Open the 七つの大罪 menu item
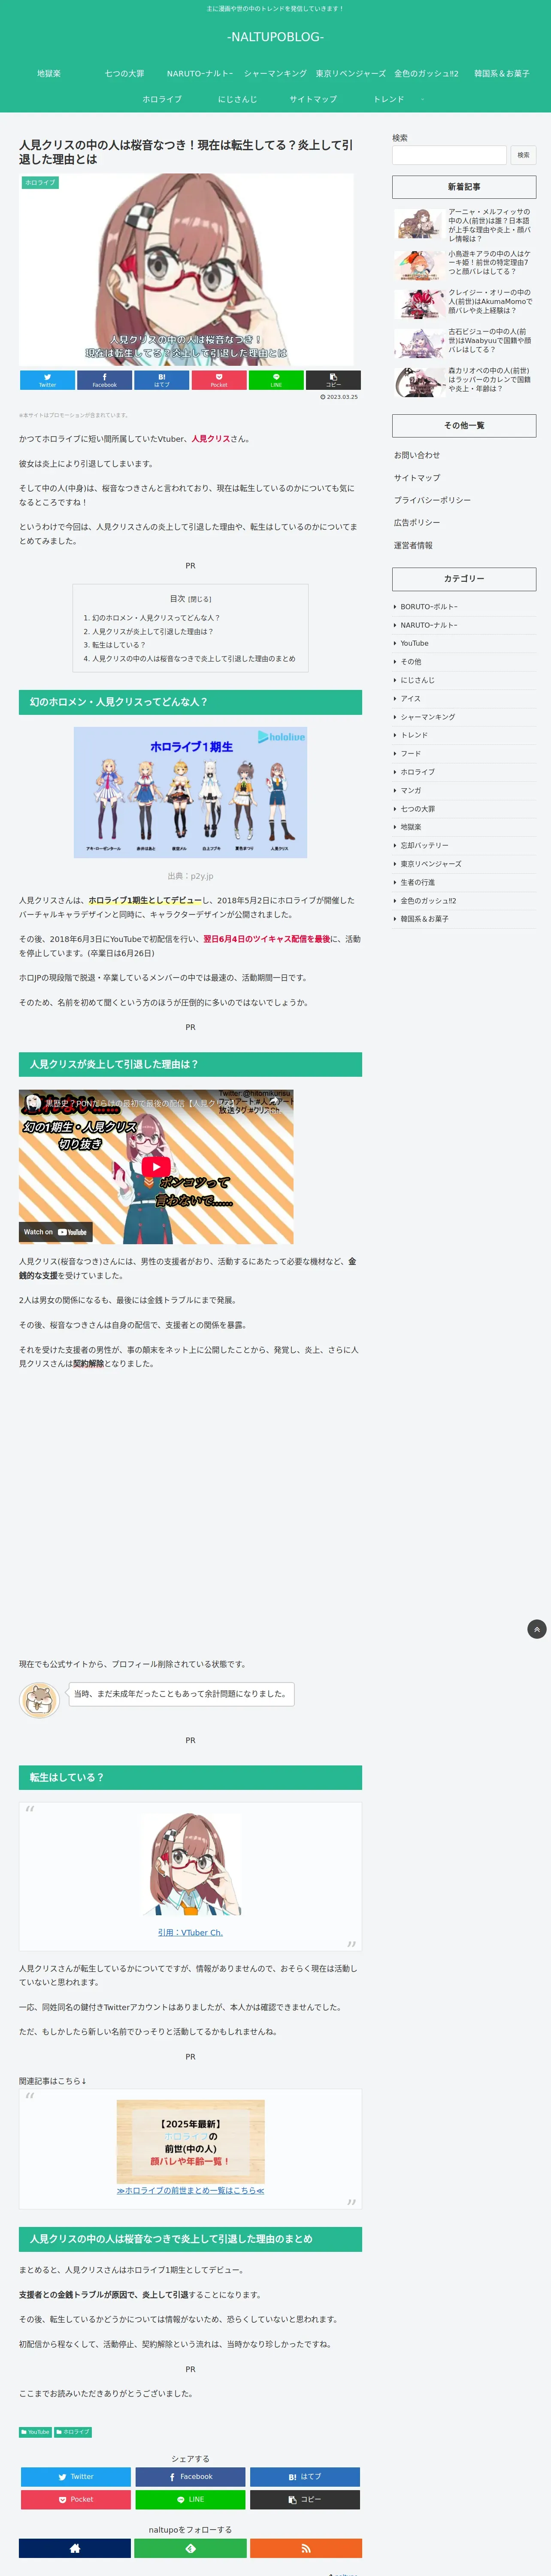This screenshot has height=2576, width=551. click(125, 73)
